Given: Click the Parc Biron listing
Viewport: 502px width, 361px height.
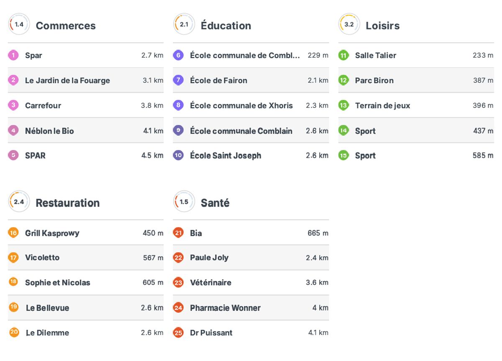Looking at the screenshot, I should click(416, 80).
